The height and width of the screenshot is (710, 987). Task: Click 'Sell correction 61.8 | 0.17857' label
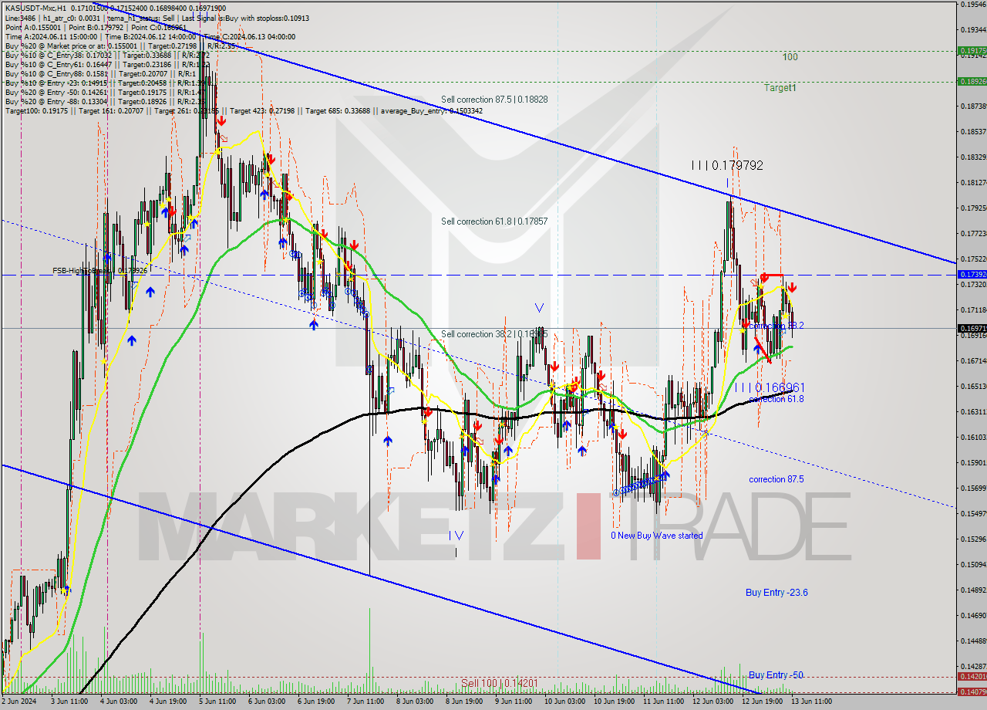(x=494, y=221)
